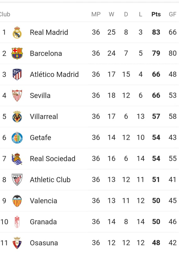Open the Barcelona club crest

click(17, 53)
